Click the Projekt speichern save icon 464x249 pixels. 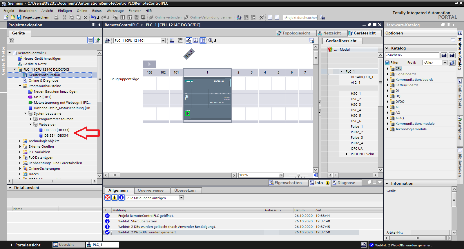tap(19, 17)
